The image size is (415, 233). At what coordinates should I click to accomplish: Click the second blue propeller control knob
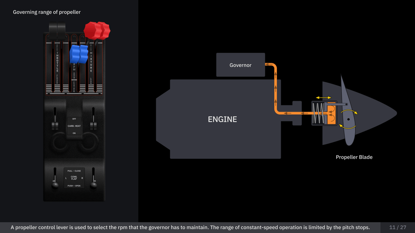(84, 55)
